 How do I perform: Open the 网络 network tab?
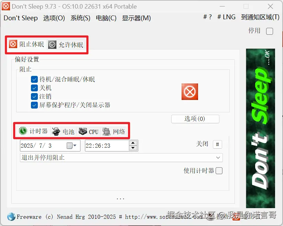[114, 132]
